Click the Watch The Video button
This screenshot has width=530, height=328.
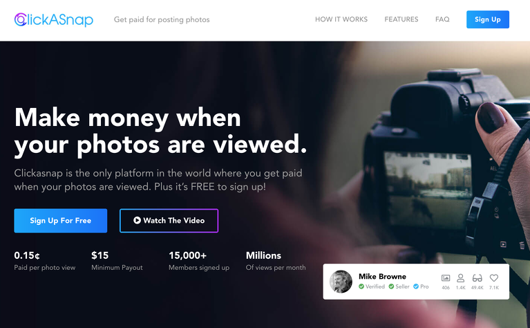(169, 221)
